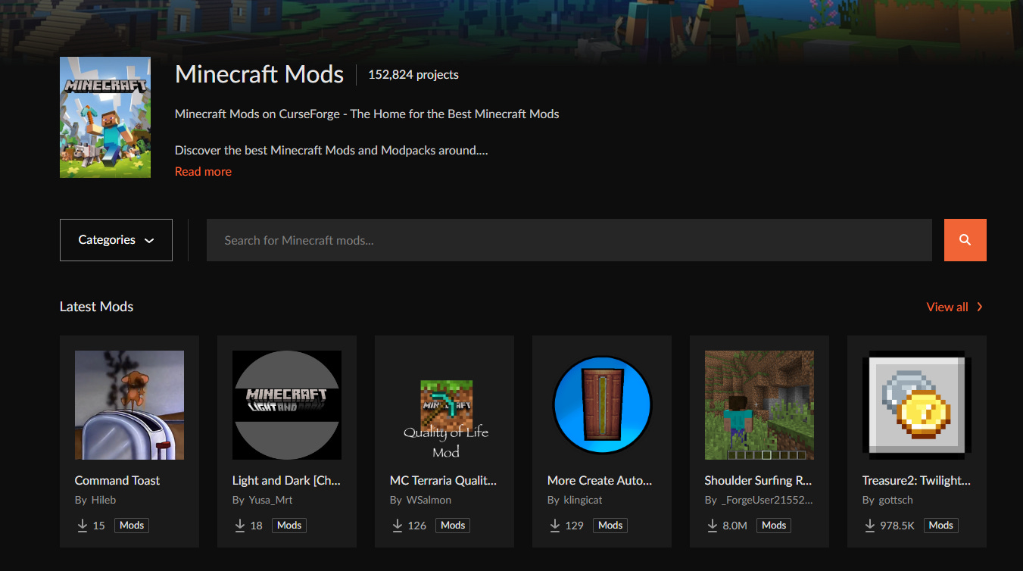Click the Latest Mods section heading
The width and height of the screenshot is (1023, 571).
96,307
